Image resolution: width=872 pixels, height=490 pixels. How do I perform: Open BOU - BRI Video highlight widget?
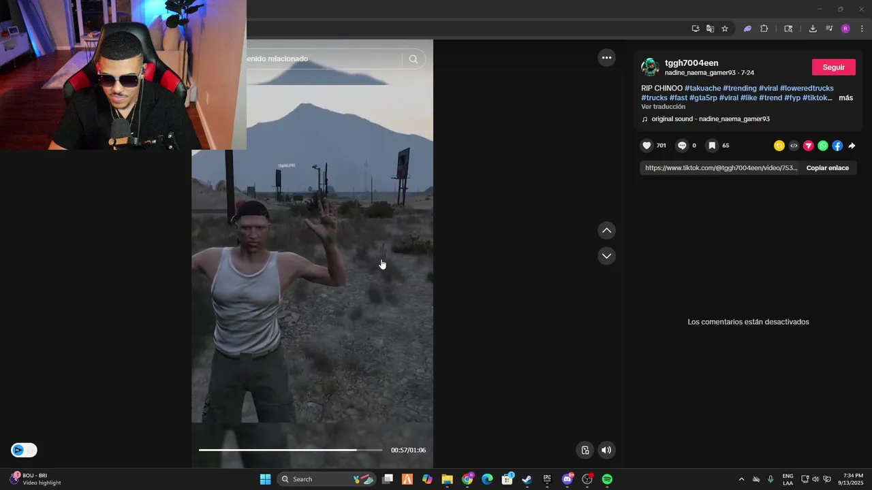(x=35, y=479)
